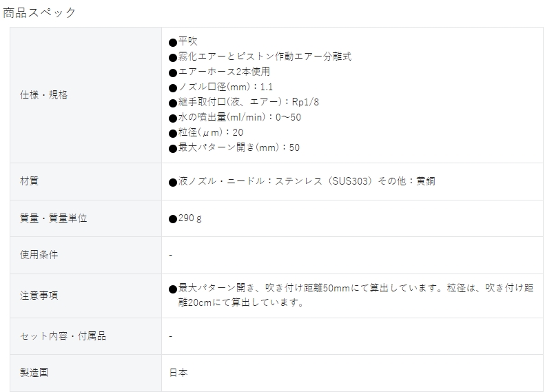Select the 仕様・規格 row label
The width and height of the screenshot is (545, 392).
point(44,95)
